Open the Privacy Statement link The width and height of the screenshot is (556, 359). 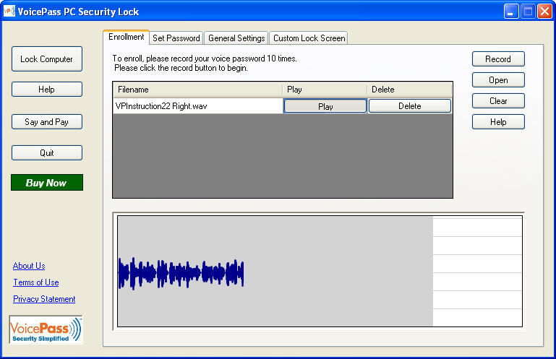click(44, 299)
